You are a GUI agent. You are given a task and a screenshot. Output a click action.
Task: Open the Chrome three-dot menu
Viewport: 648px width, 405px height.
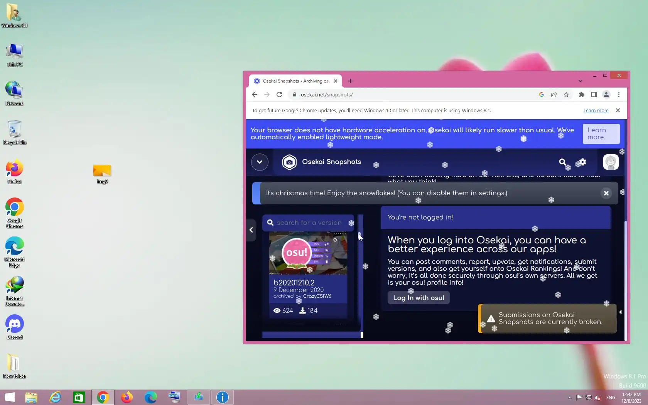pyautogui.click(x=619, y=95)
